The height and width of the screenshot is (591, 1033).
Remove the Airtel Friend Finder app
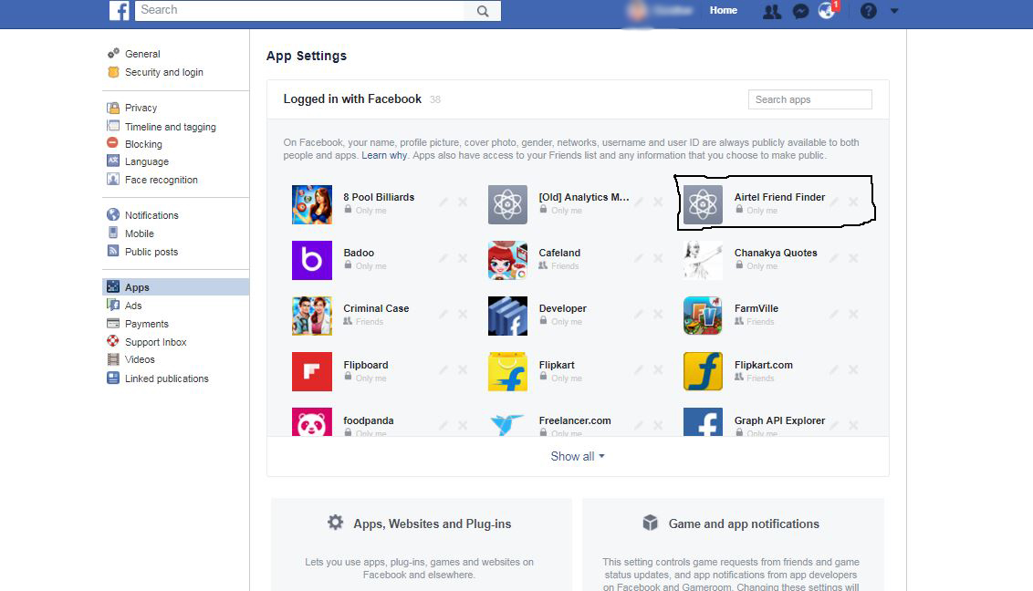(853, 202)
